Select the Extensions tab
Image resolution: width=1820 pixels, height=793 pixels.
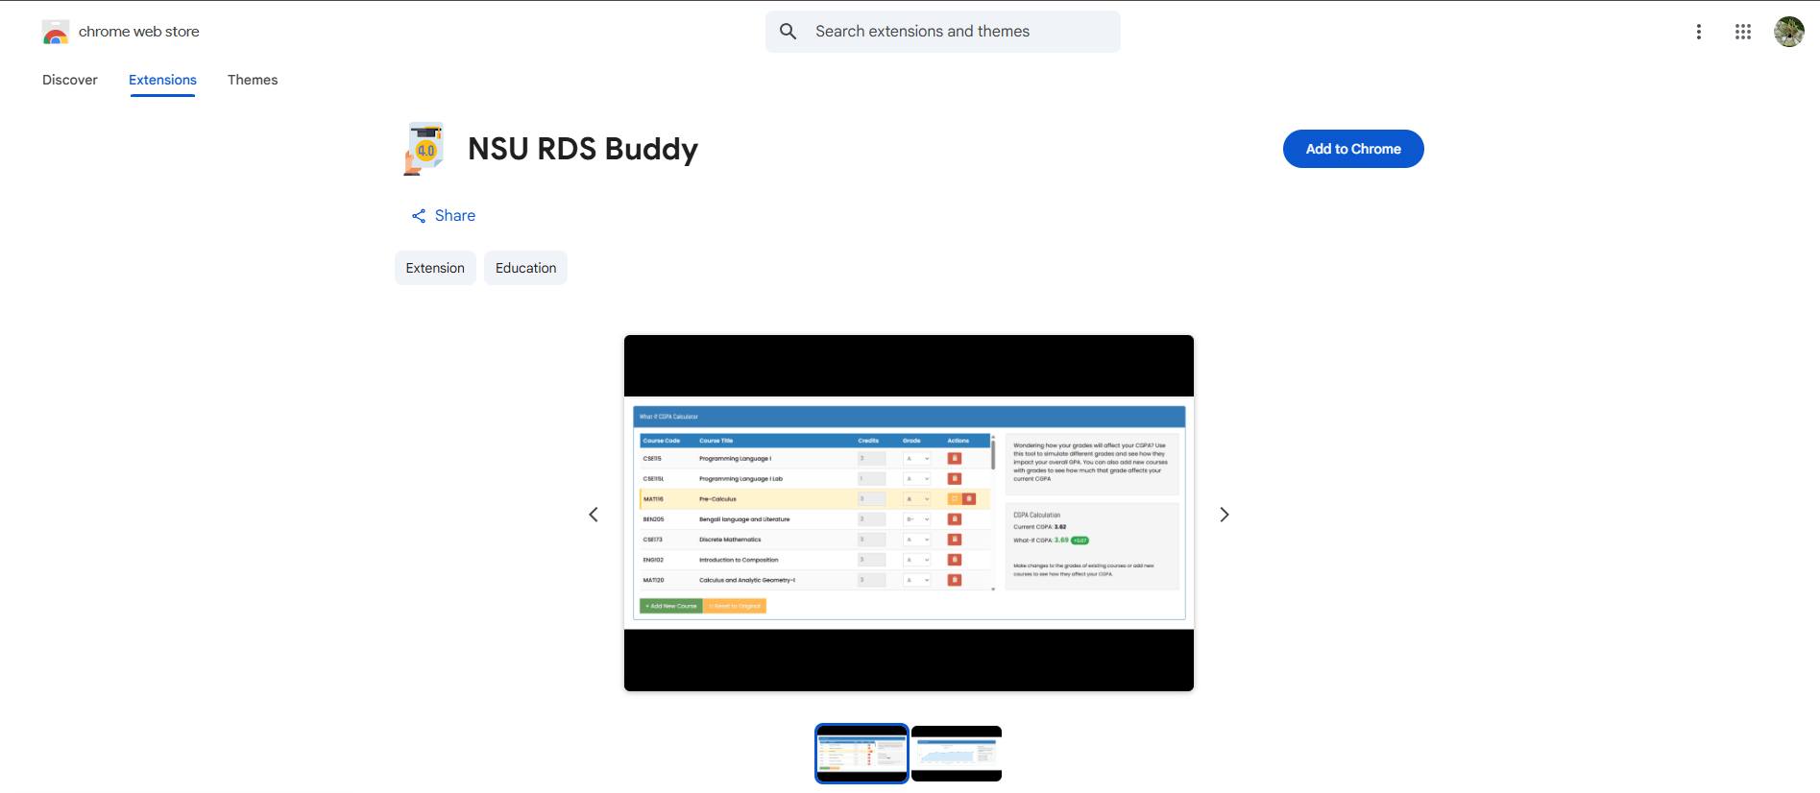pyautogui.click(x=162, y=80)
